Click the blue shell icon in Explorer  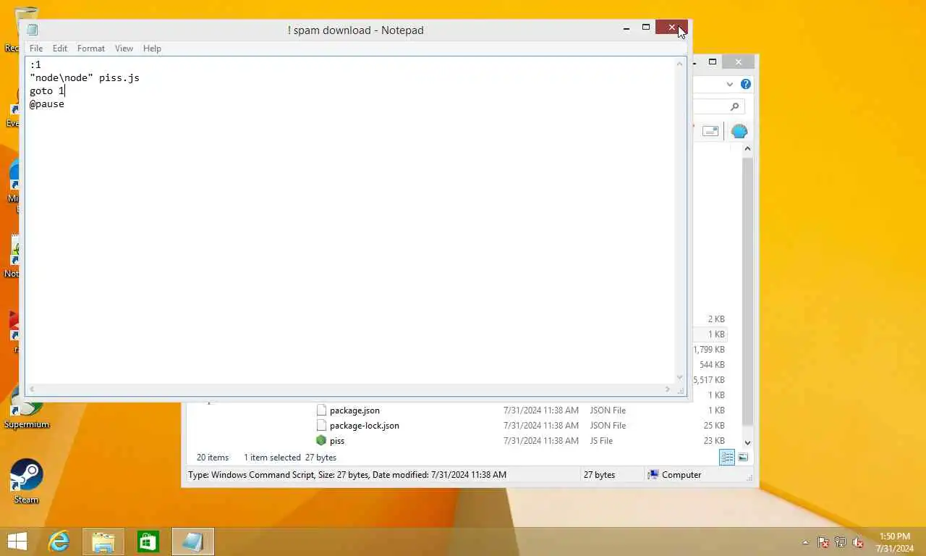click(739, 131)
